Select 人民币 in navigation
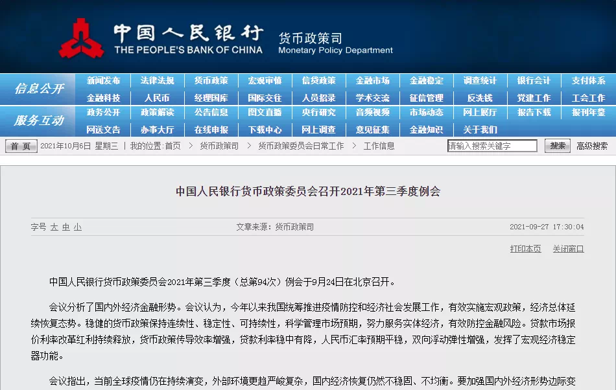Screen dimensions: 616x390 point(157,98)
